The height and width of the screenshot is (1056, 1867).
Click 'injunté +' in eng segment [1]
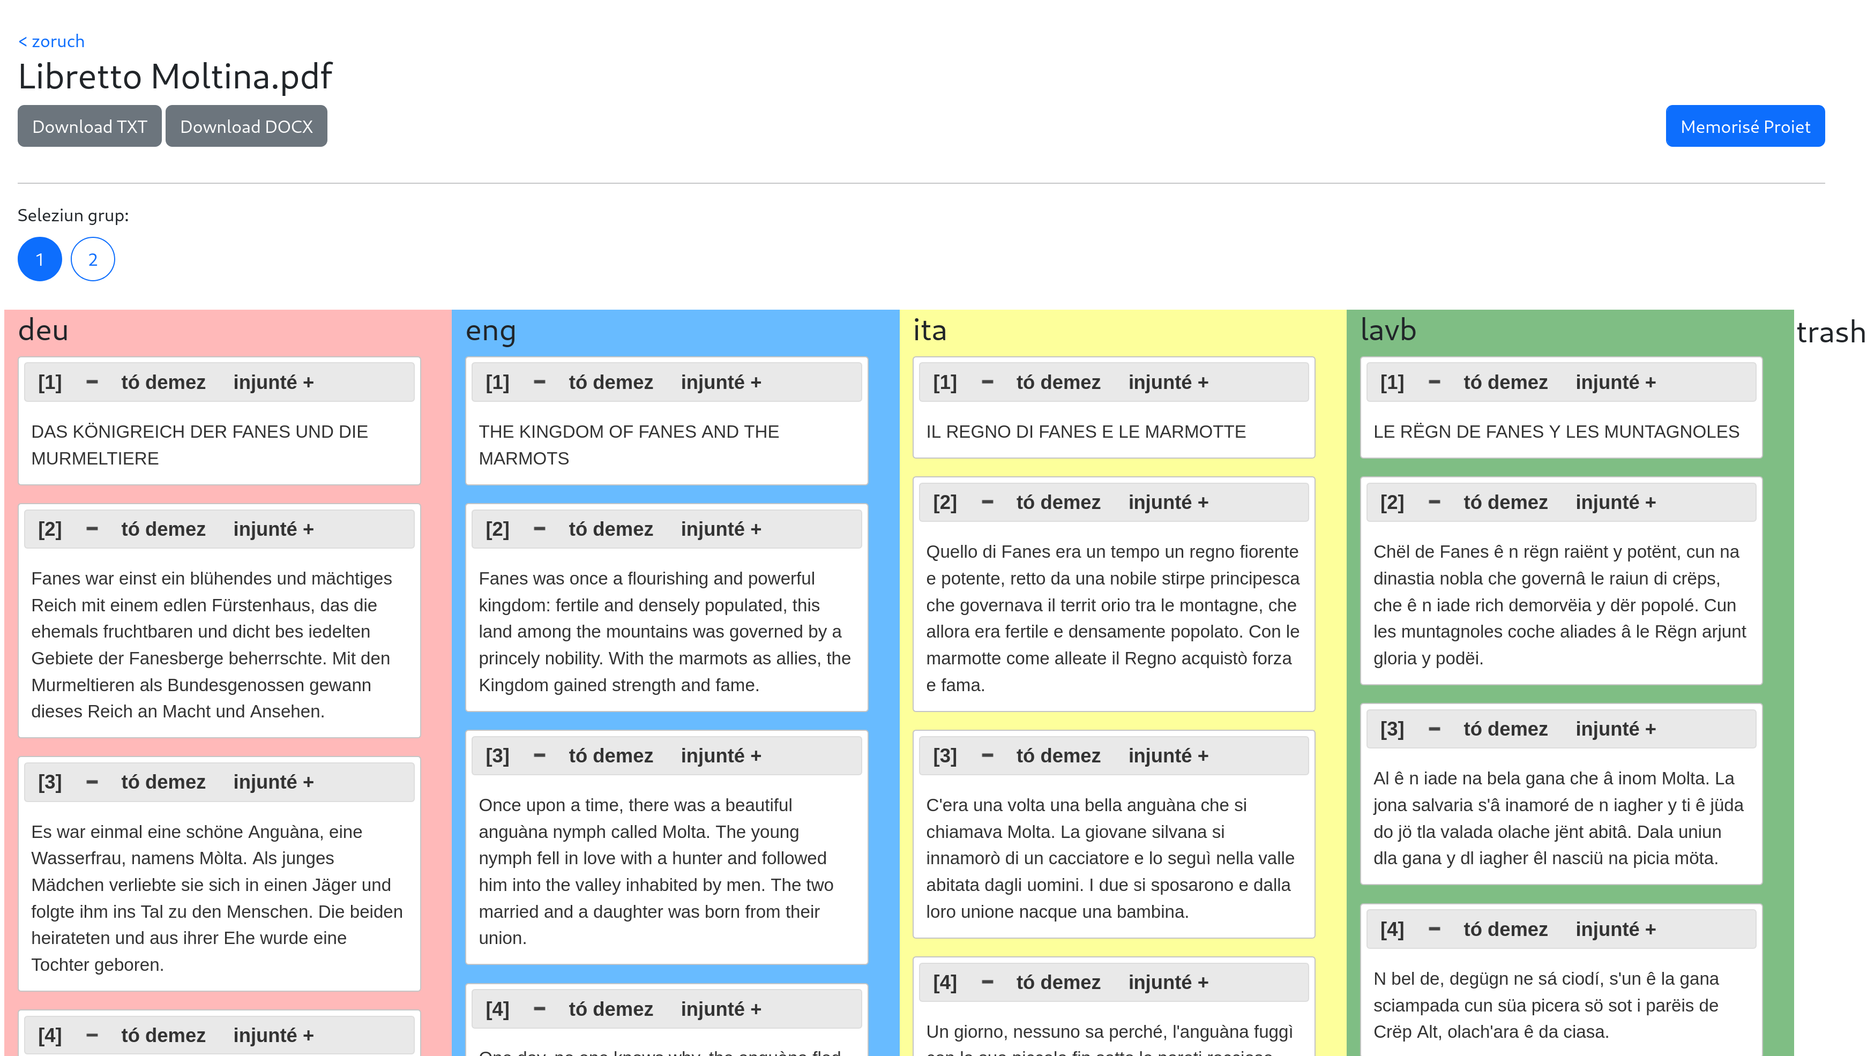tap(720, 382)
